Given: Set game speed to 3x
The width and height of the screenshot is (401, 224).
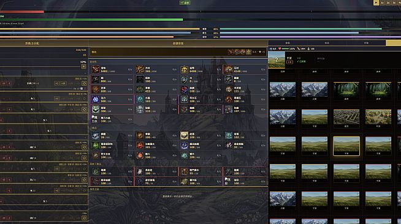Looking at the screenshot, I should (394, 2).
